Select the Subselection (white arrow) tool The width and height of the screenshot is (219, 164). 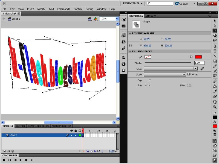[215, 26]
